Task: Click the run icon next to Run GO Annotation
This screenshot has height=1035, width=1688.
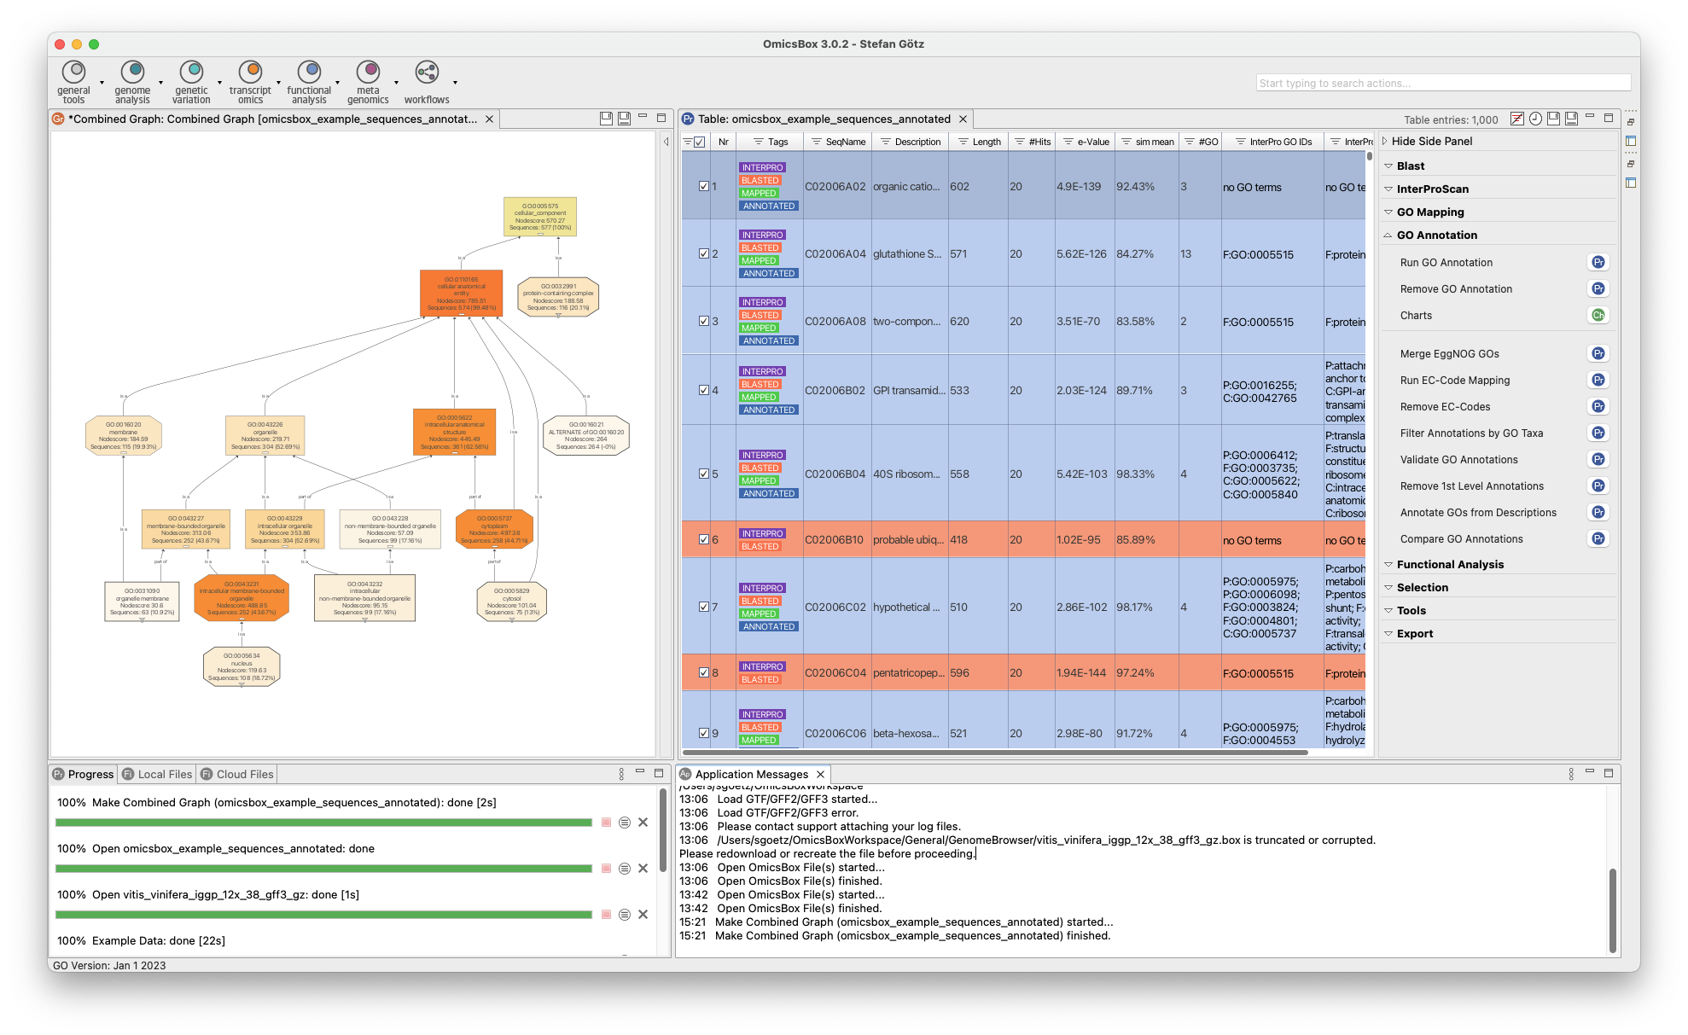Action: coord(1598,263)
